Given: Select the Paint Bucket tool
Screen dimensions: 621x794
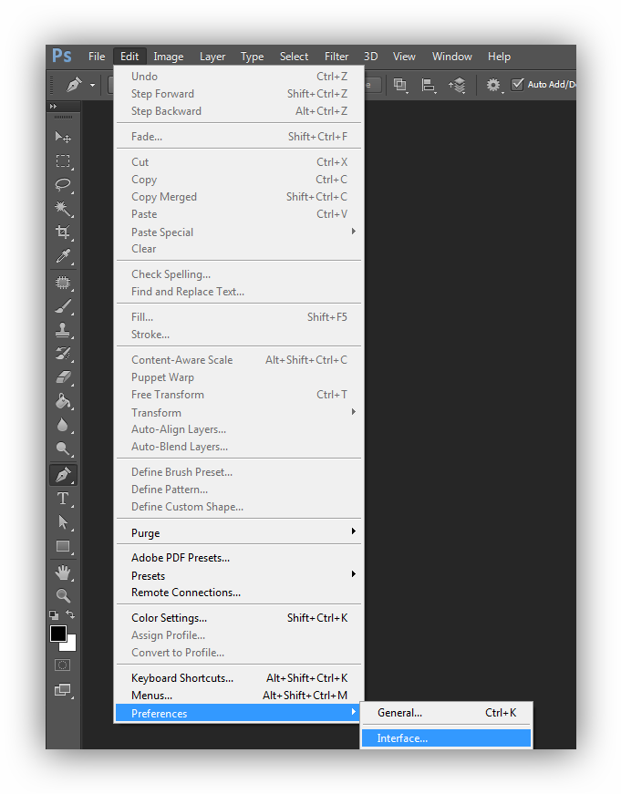Looking at the screenshot, I should [x=63, y=401].
